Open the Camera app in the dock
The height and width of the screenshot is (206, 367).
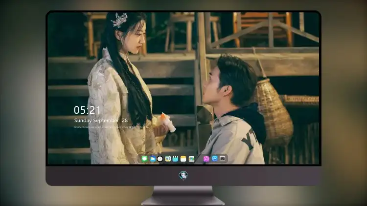[x=223, y=159]
